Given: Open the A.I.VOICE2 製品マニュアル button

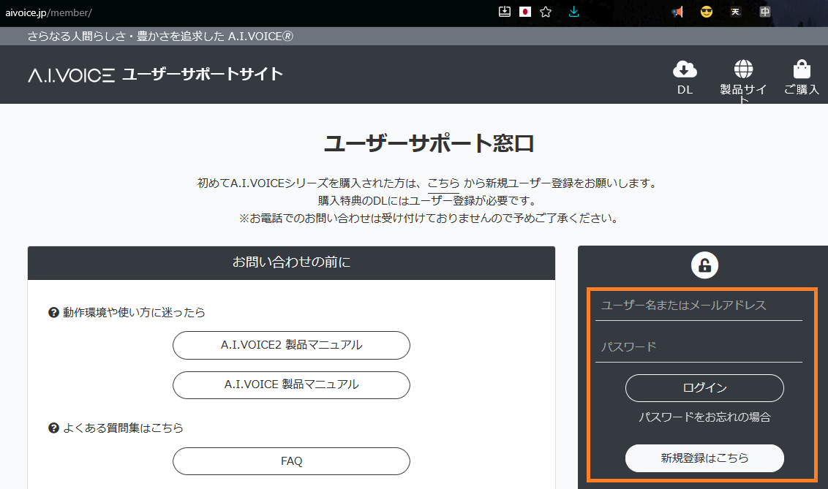Looking at the screenshot, I should click(292, 345).
